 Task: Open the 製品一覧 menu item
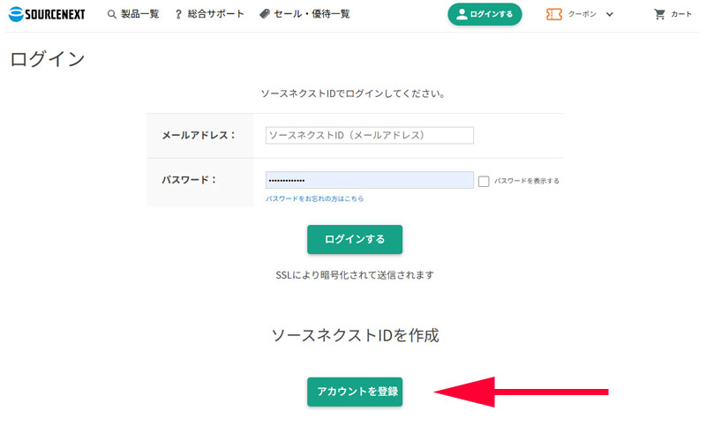[139, 14]
